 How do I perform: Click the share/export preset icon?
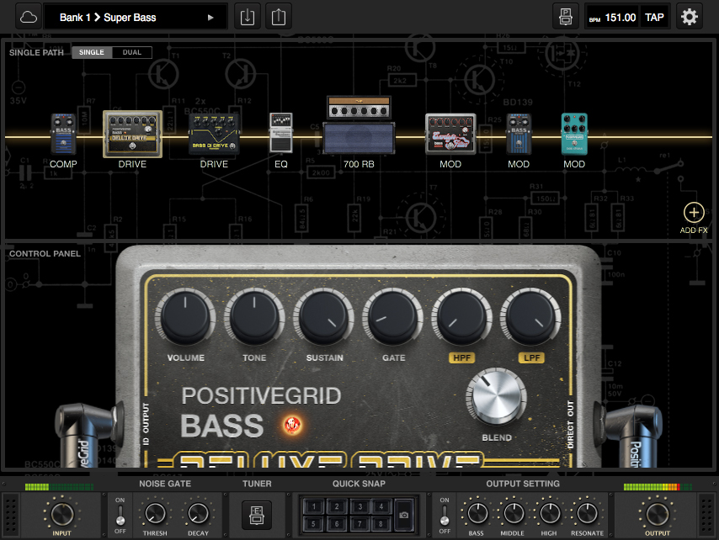(279, 16)
